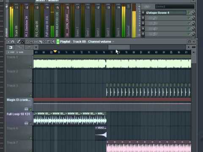Mute Track 1 with its green toggle
Viewport: 203px width, 152px height.
(30, 66)
